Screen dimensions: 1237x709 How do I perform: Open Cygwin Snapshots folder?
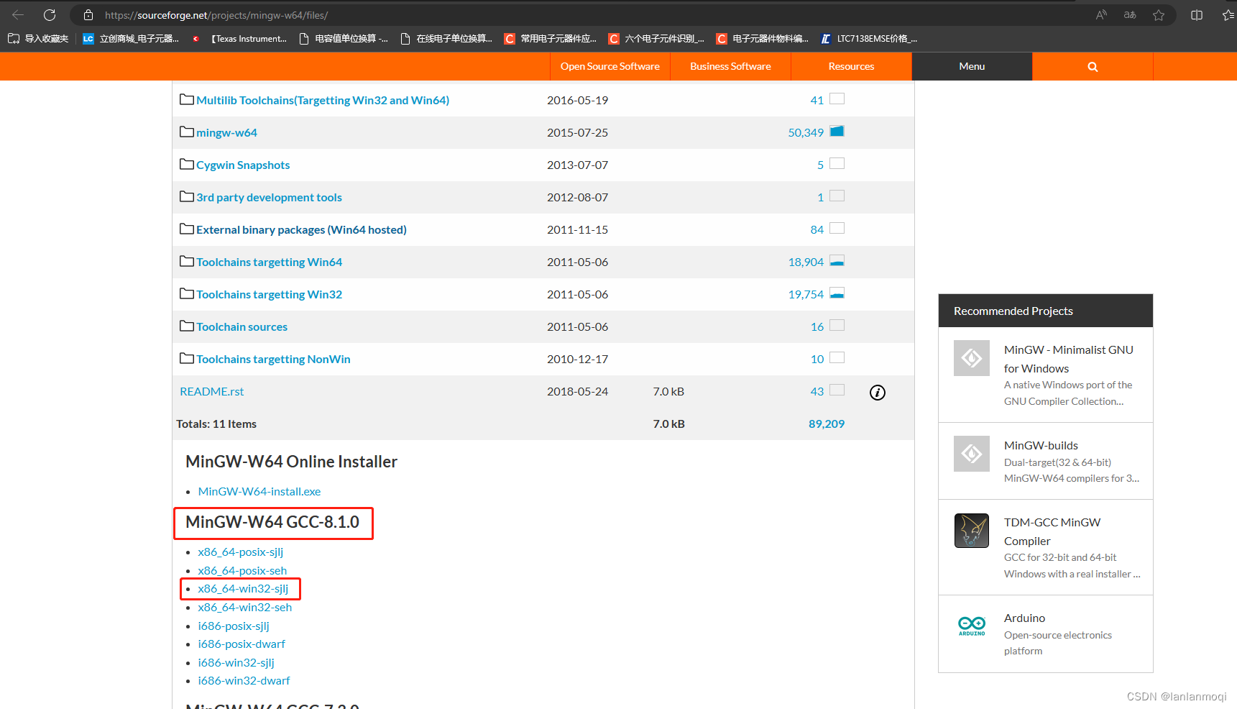[x=243, y=165]
